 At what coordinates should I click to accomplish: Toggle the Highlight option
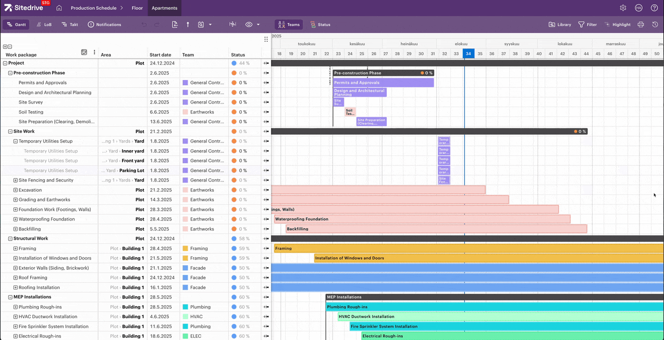click(x=617, y=24)
